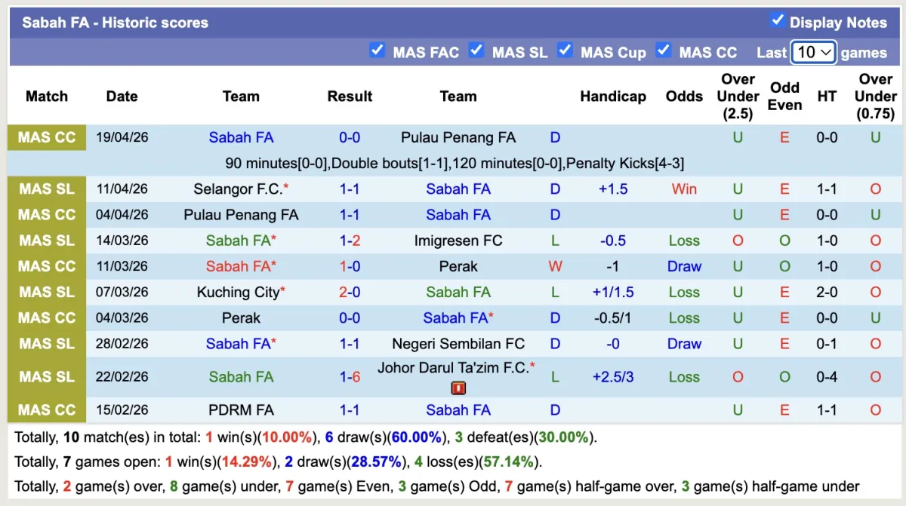Open the 2-0 Kuching City result

[x=350, y=292]
